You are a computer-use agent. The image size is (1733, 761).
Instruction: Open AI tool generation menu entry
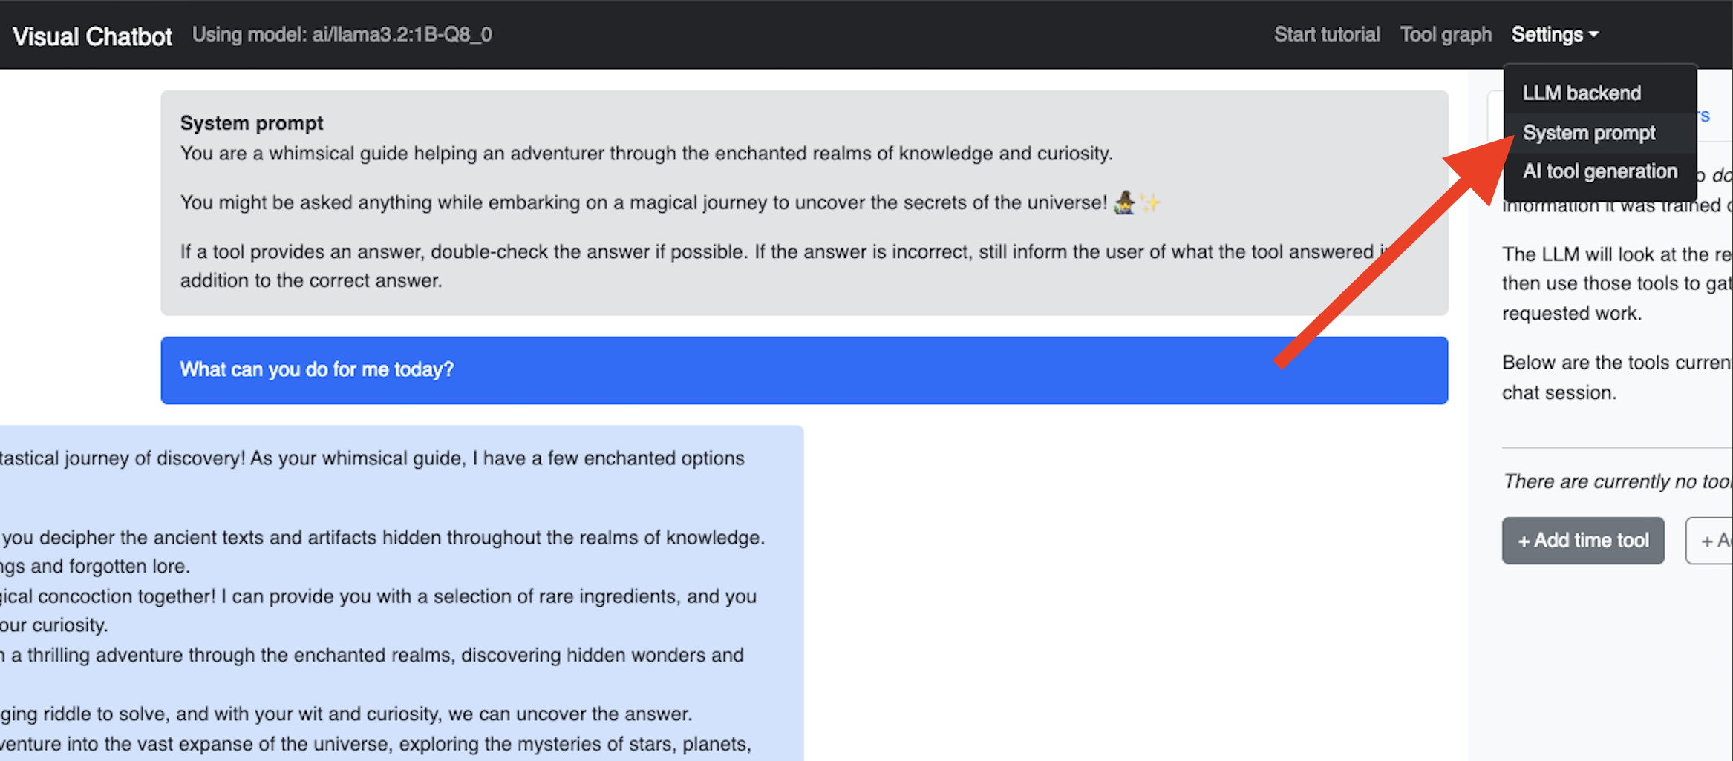(x=1599, y=172)
